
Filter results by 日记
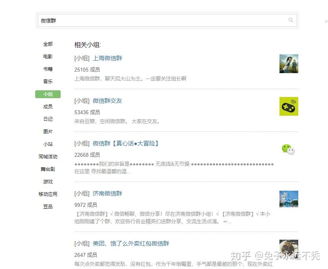(x=48, y=119)
